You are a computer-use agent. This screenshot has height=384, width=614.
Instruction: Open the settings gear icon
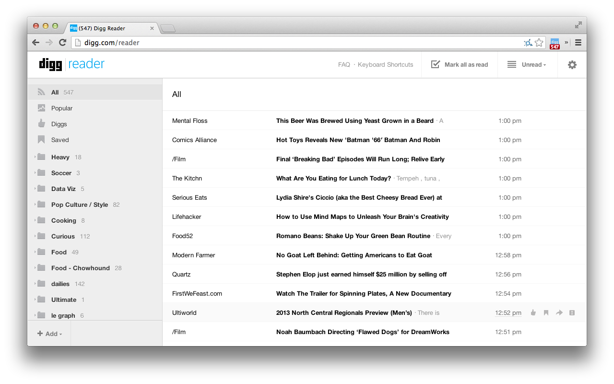pyautogui.click(x=572, y=65)
